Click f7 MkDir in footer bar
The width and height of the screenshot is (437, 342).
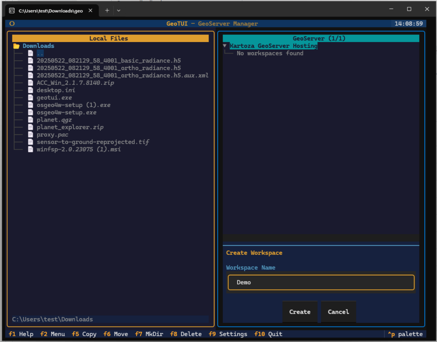tap(149, 334)
